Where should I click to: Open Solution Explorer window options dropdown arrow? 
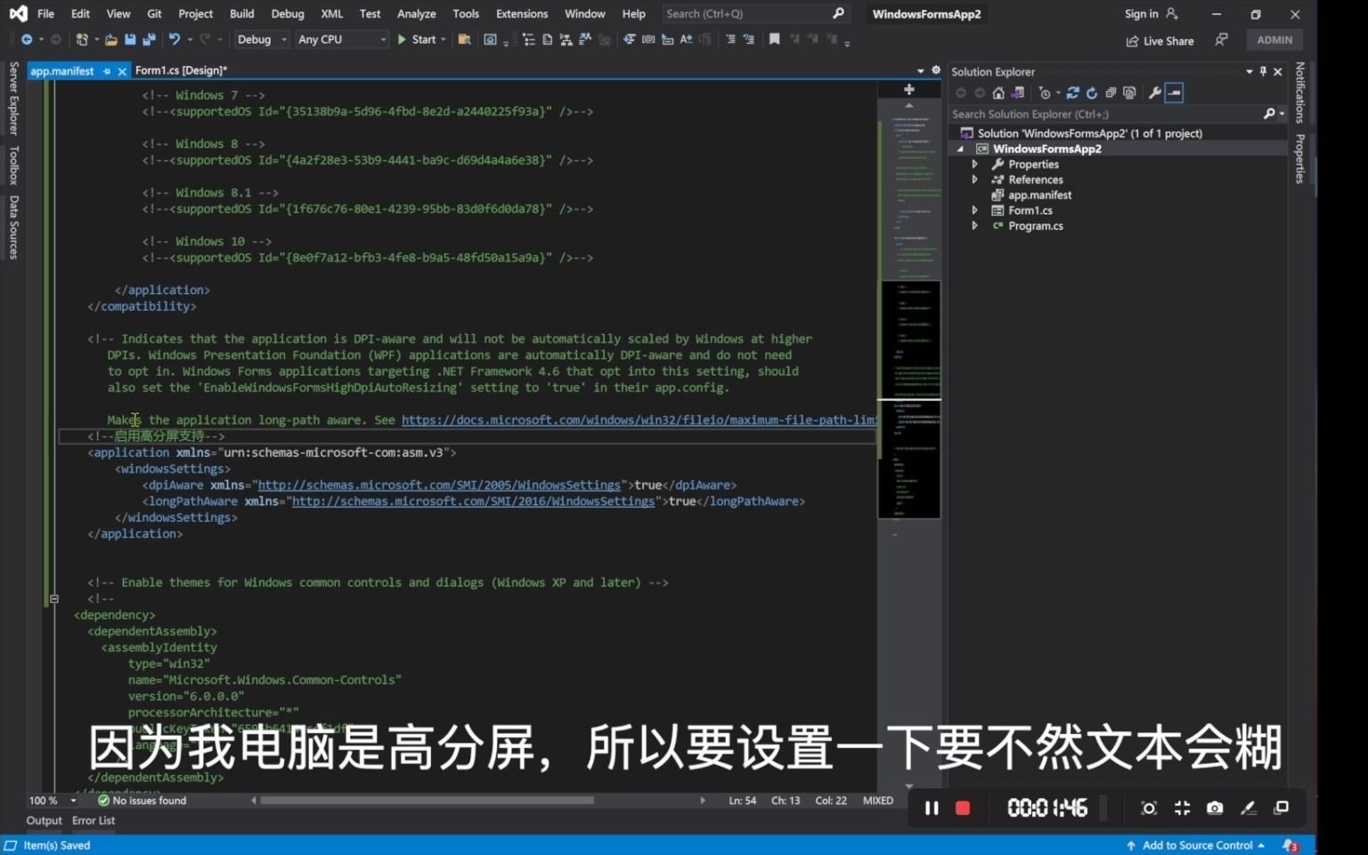(x=1250, y=71)
